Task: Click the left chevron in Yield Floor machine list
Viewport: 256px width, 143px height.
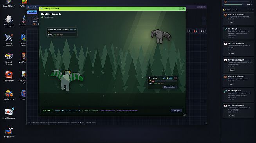Action: pos(29,21)
